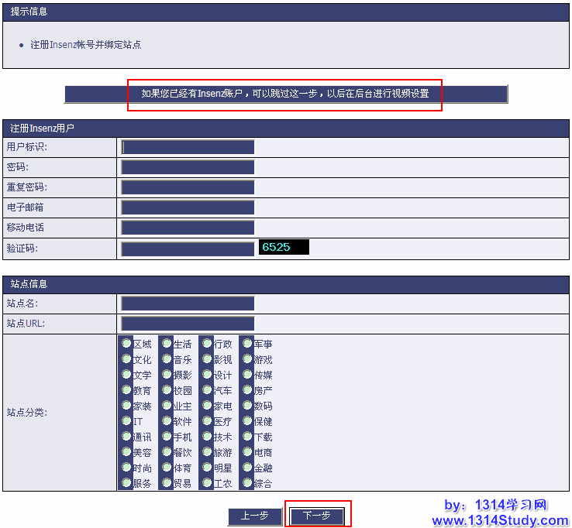Focus the 移动电话 phone field
572x528 pixels.
188,228
